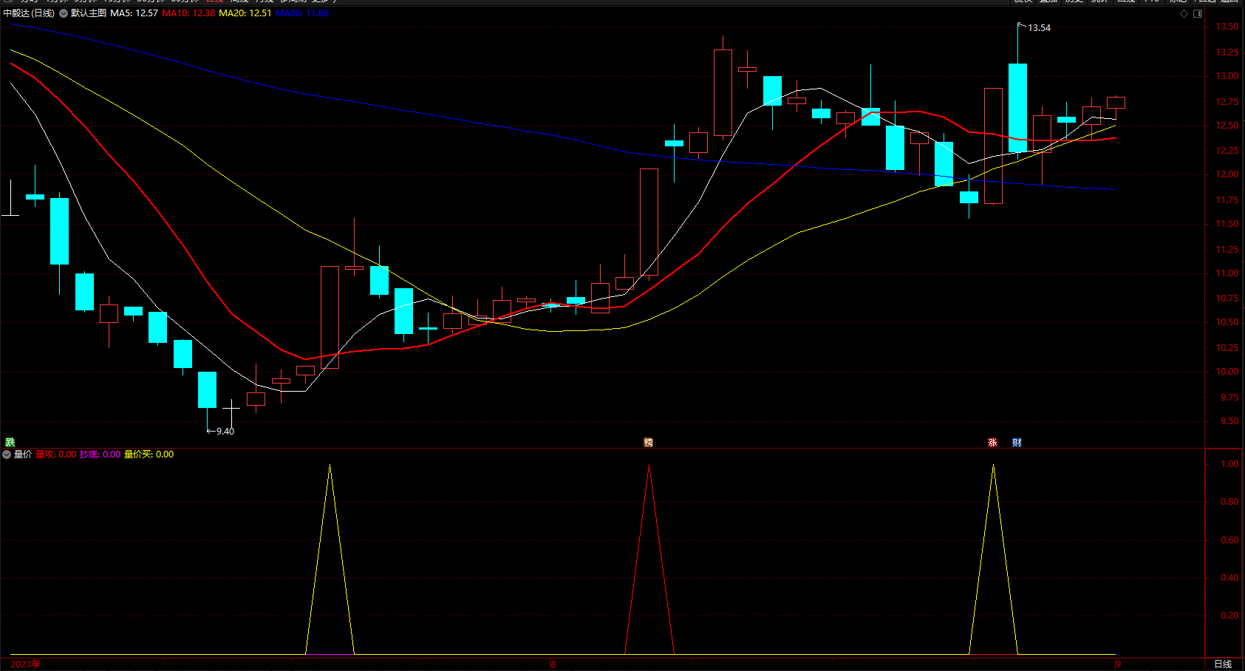Image resolution: width=1245 pixels, height=671 pixels.
Task: Click the cyan candlestick above the 9.40 low
Action: (207, 389)
